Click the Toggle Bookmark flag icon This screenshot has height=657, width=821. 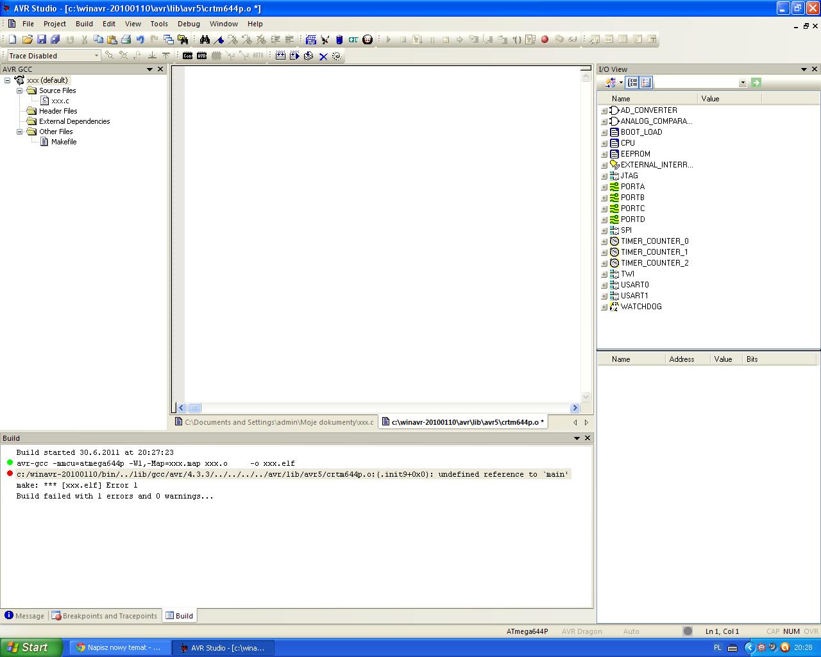tap(219, 40)
